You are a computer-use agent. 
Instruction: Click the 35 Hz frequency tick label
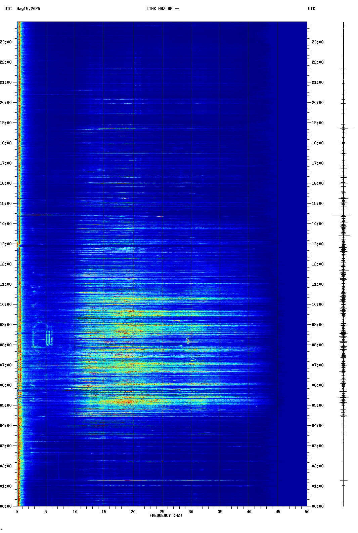pos(220,512)
